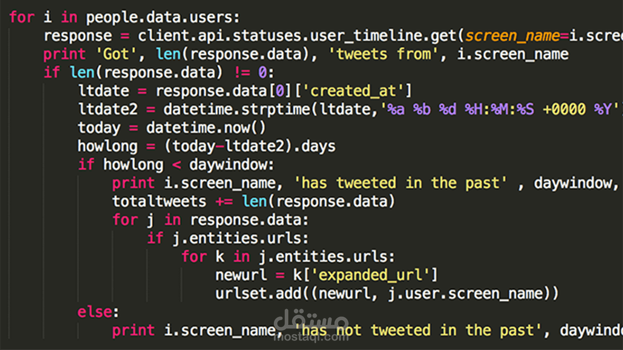Click the orange 'screen_name' keyword argument

point(513,36)
